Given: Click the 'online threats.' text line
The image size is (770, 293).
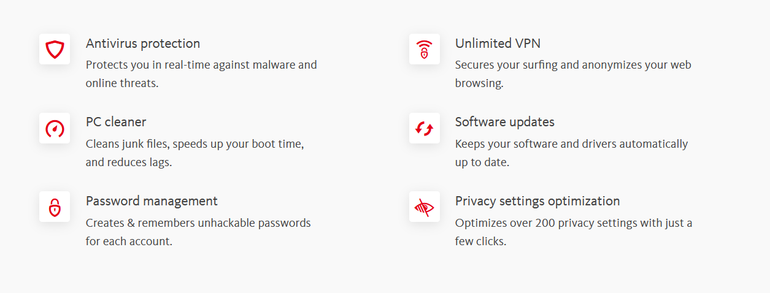Looking at the screenshot, I should click(121, 83).
